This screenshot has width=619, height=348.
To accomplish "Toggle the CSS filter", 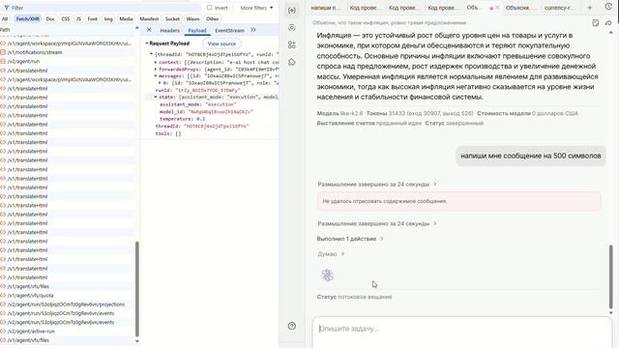I will (66, 18).
